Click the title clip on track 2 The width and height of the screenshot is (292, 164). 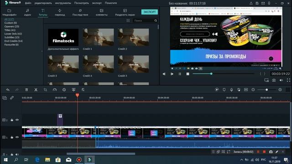pos(60,120)
